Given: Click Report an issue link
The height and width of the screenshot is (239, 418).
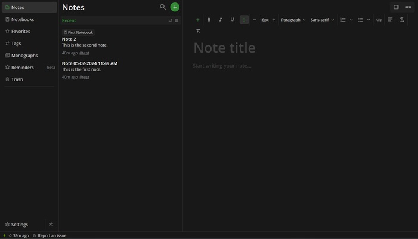Looking at the screenshot, I should click(x=49, y=235).
